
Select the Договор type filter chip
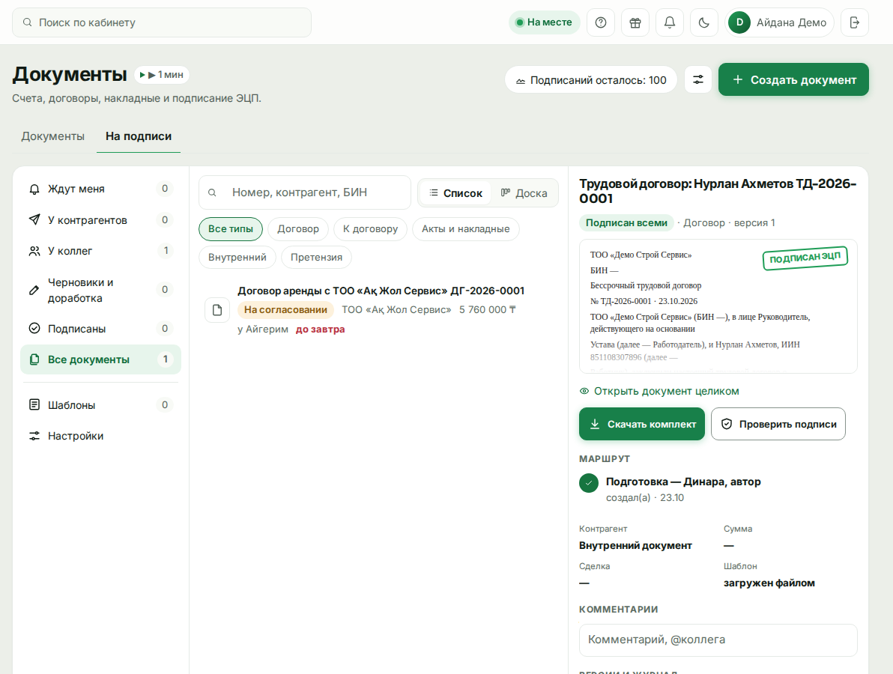coord(298,229)
